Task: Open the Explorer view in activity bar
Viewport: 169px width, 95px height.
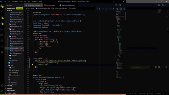Action: tap(2, 6)
